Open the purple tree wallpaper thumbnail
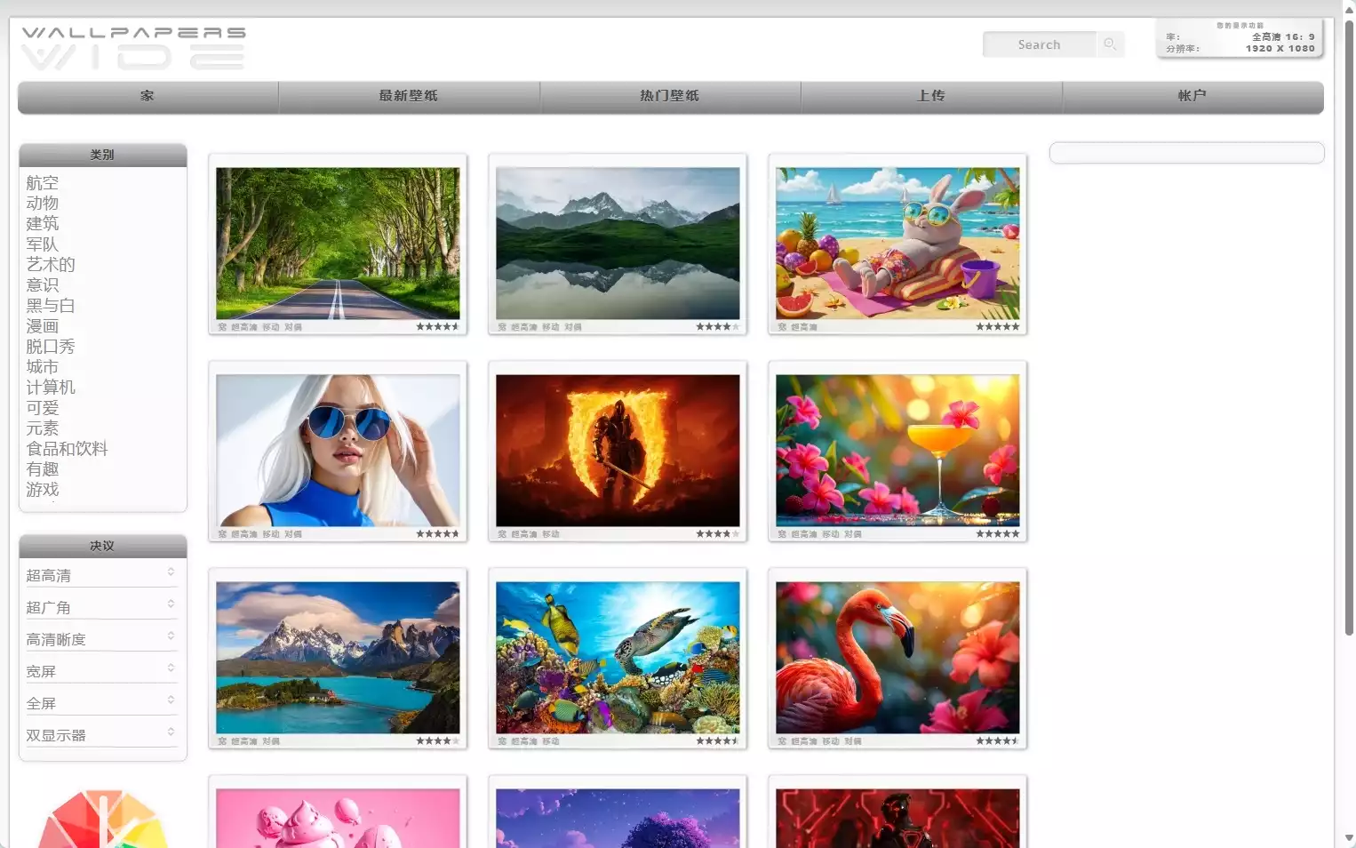This screenshot has height=848, width=1356. coord(618,818)
